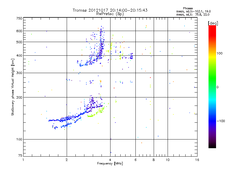The width and height of the screenshot is (232, 174).
Task: Click the '0' colorbar tick label
Action: click(217, 87)
